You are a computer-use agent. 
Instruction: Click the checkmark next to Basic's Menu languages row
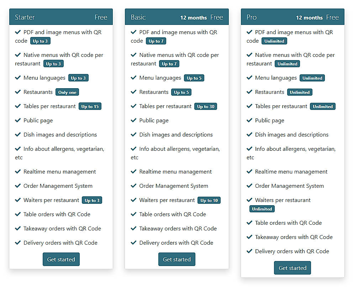[x=133, y=78]
